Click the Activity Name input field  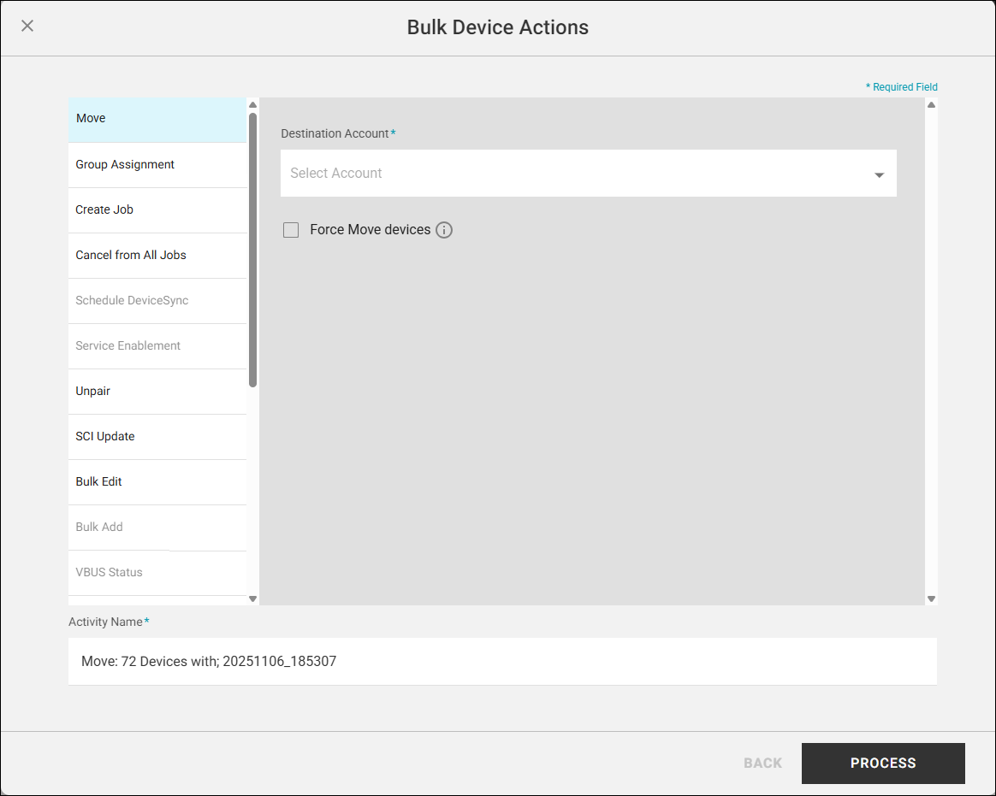click(502, 662)
